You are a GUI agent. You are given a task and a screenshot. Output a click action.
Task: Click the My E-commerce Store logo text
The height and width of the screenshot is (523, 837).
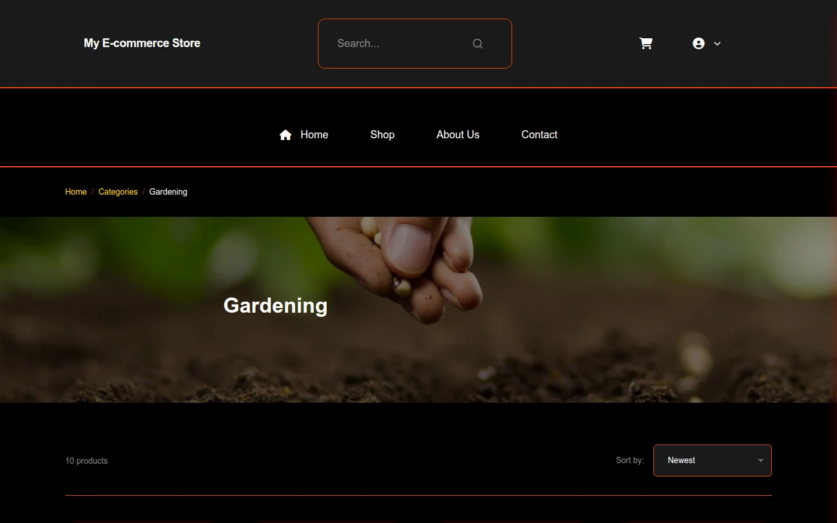(x=142, y=43)
